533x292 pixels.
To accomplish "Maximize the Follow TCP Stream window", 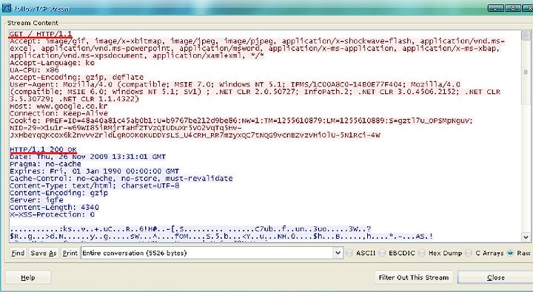I will coord(512,8).
